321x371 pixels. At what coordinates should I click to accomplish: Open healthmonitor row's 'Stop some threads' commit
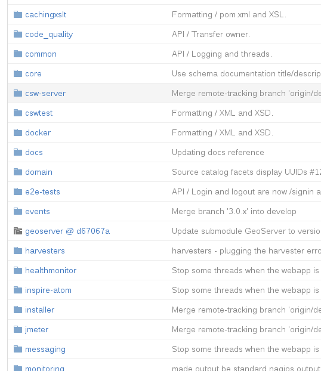pos(245,270)
